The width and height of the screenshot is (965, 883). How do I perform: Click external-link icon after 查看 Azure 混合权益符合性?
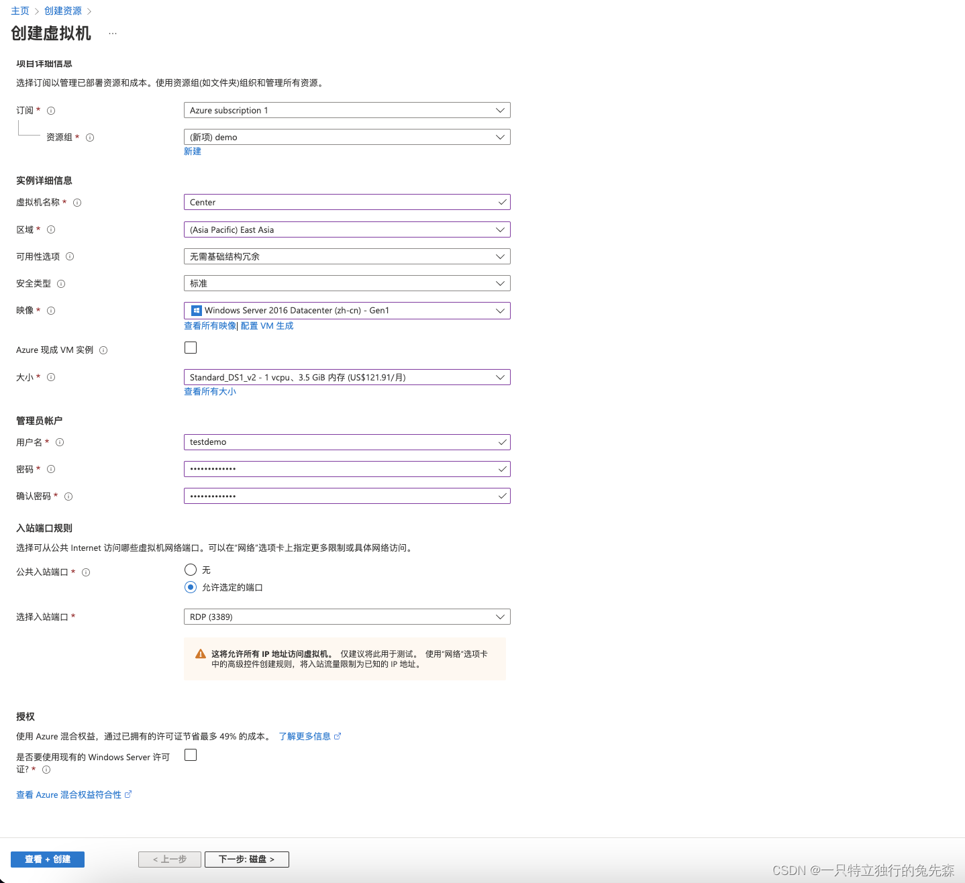(128, 794)
